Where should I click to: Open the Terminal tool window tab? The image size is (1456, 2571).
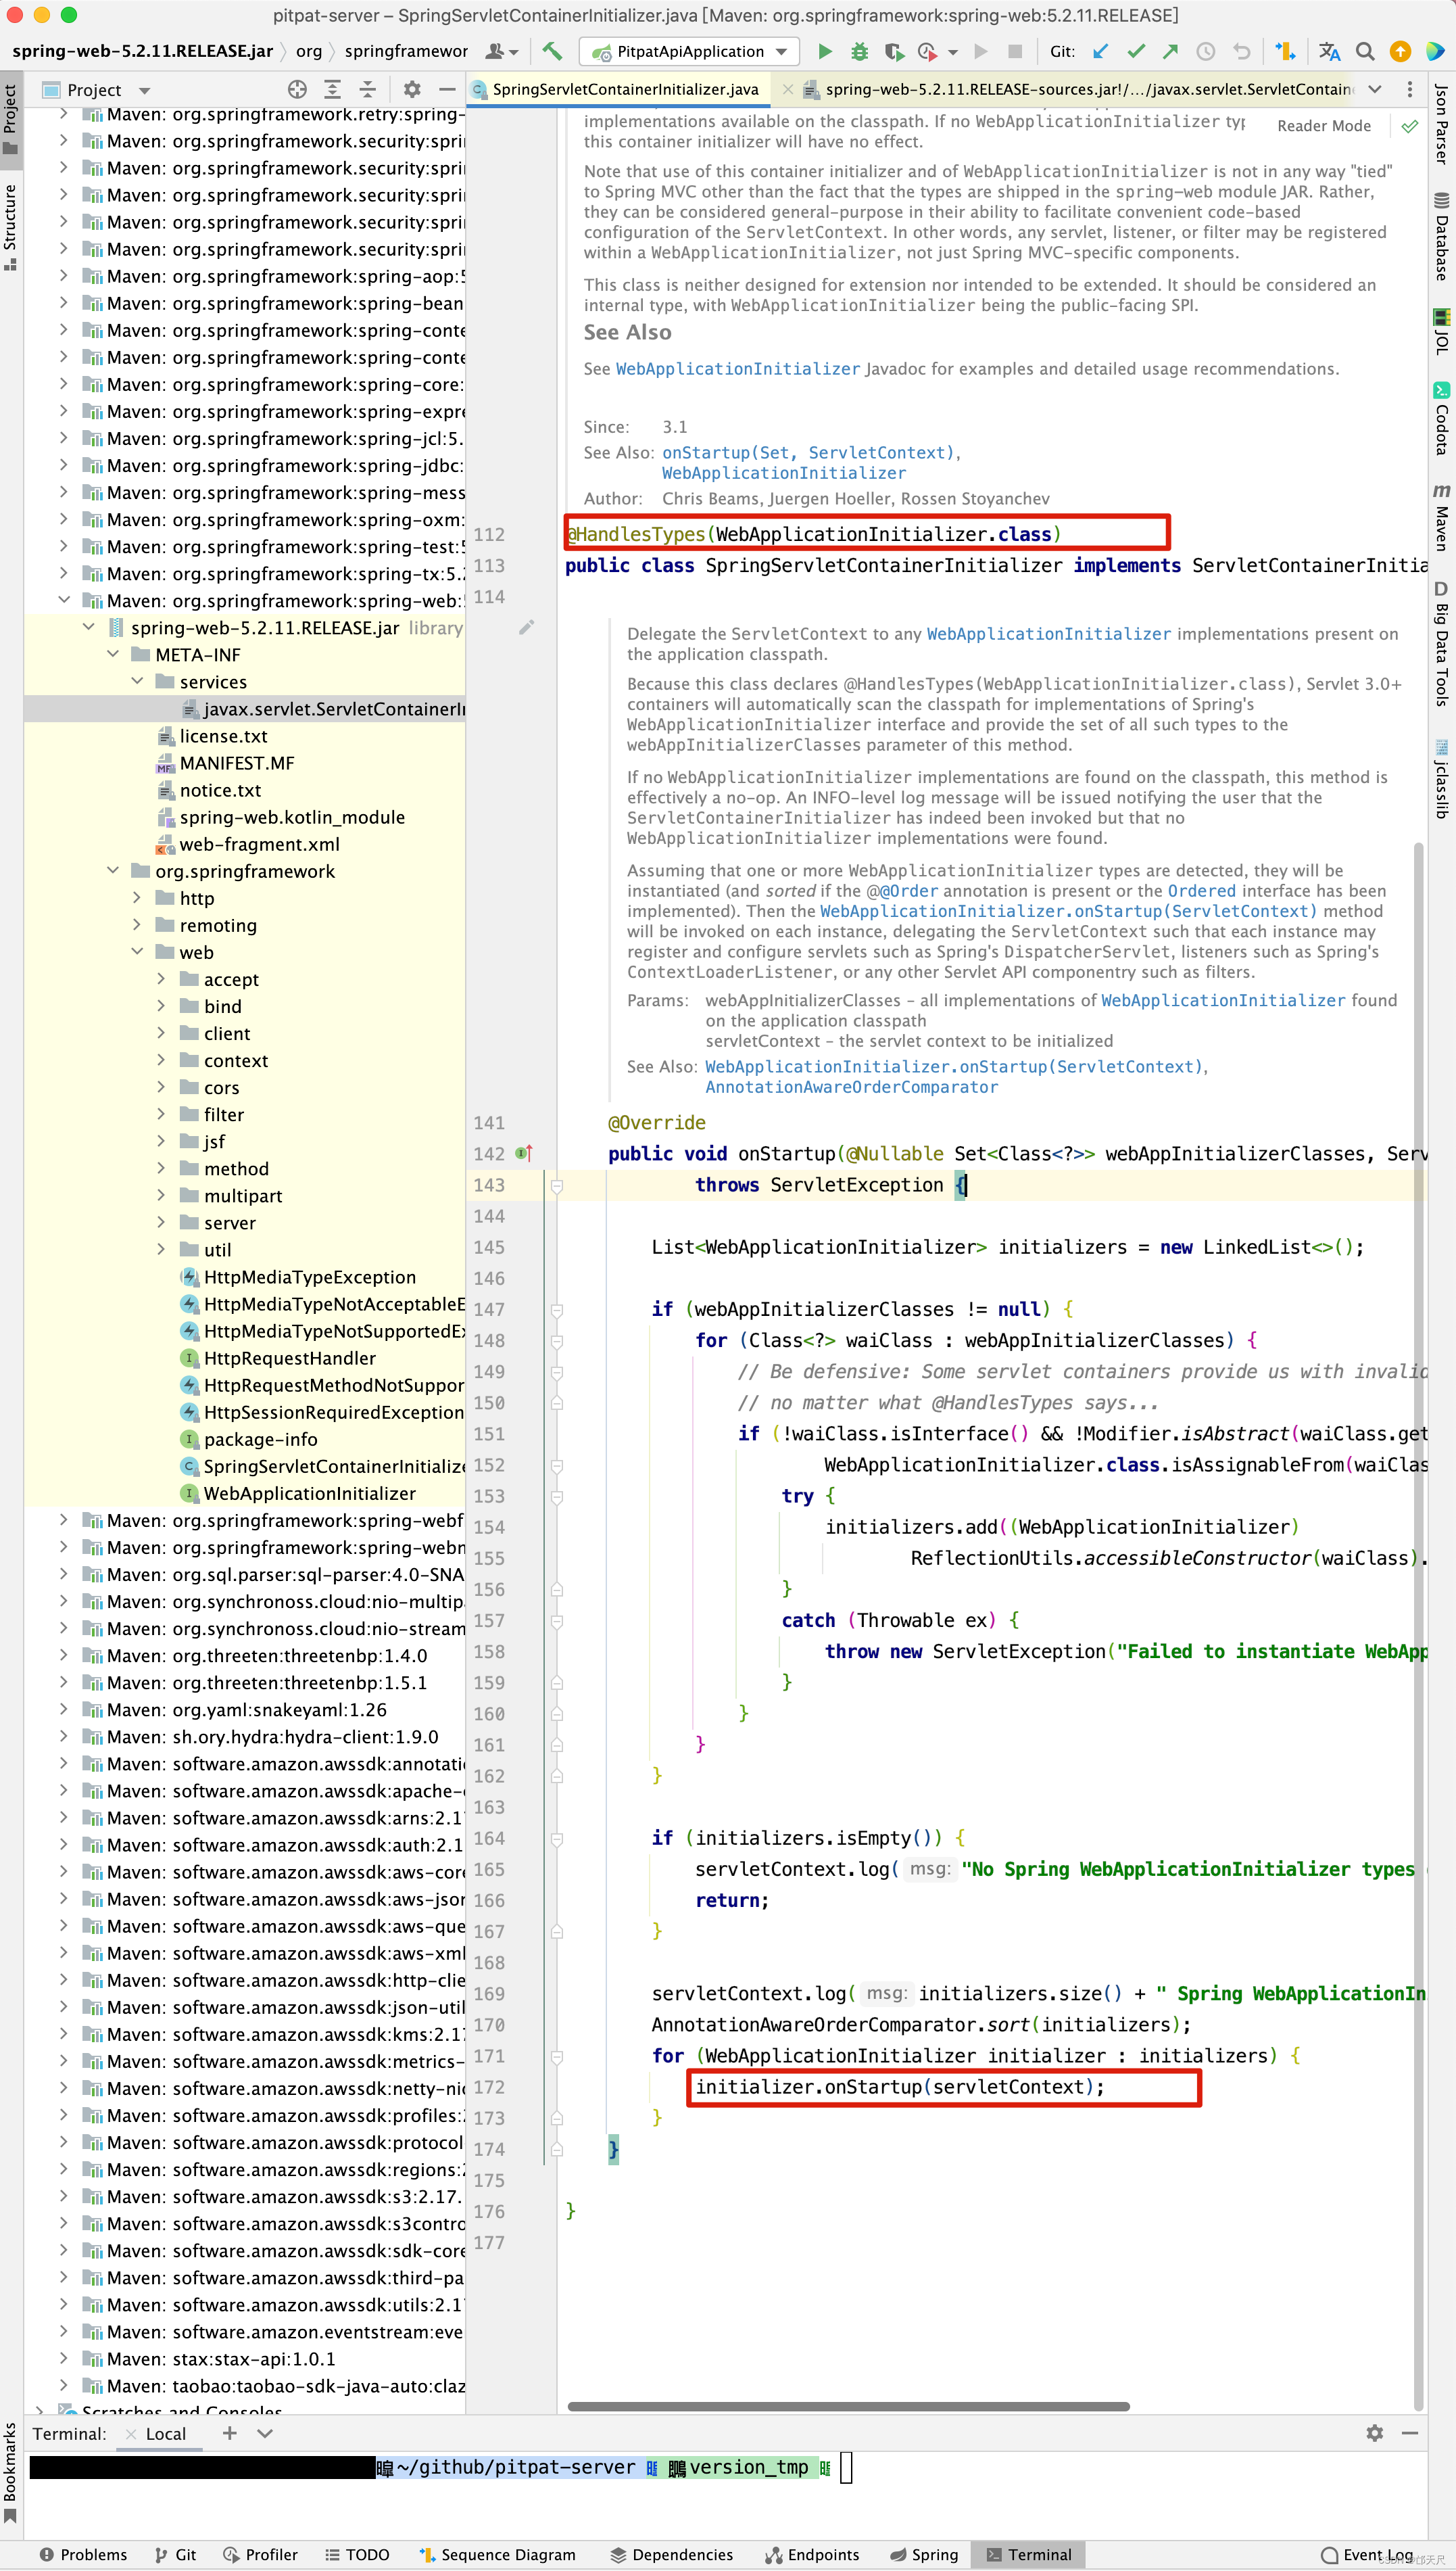[1029, 2554]
